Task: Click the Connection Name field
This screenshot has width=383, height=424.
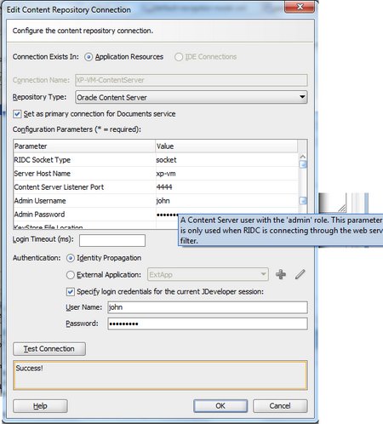Action: click(191, 80)
